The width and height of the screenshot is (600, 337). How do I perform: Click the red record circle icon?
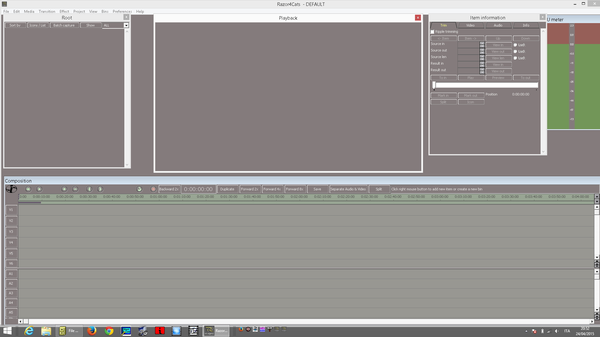[x=153, y=189]
